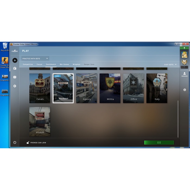Select the Assault map card

point(40,122)
